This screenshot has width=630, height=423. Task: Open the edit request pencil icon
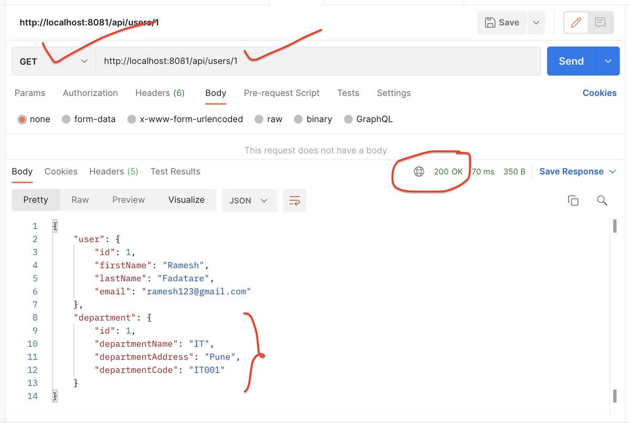click(x=576, y=22)
